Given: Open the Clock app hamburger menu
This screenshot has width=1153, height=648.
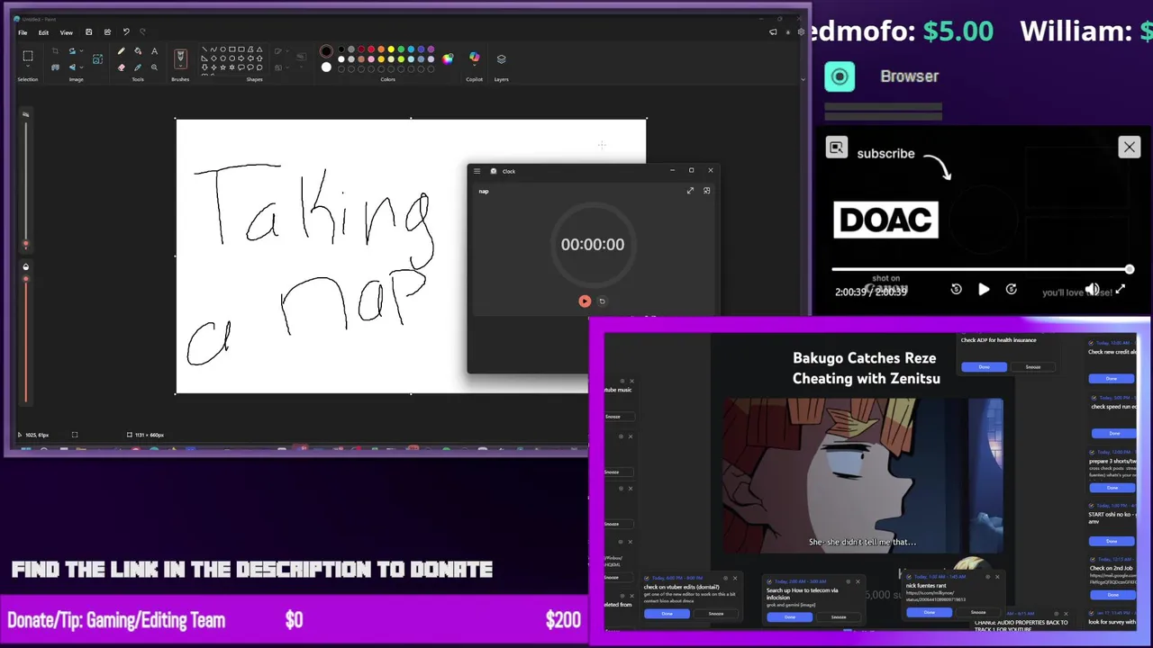Looking at the screenshot, I should click(x=477, y=171).
